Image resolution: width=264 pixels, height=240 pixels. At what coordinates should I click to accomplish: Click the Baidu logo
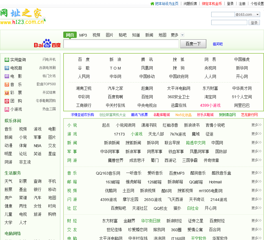pos(47,43)
